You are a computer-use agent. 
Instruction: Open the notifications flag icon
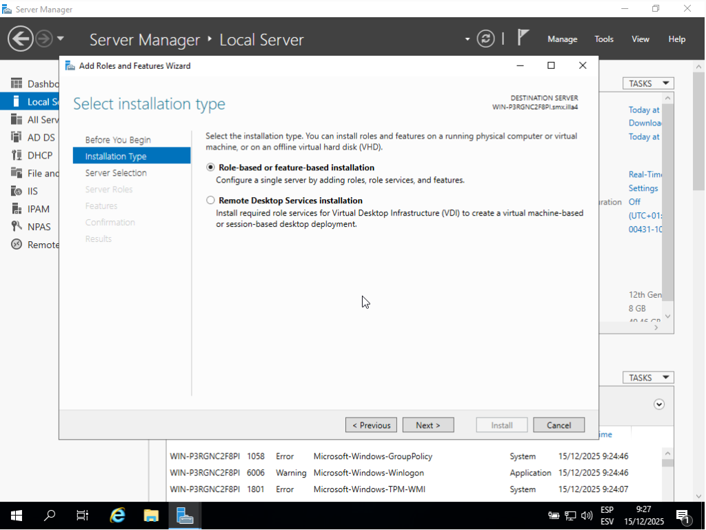[x=523, y=38]
